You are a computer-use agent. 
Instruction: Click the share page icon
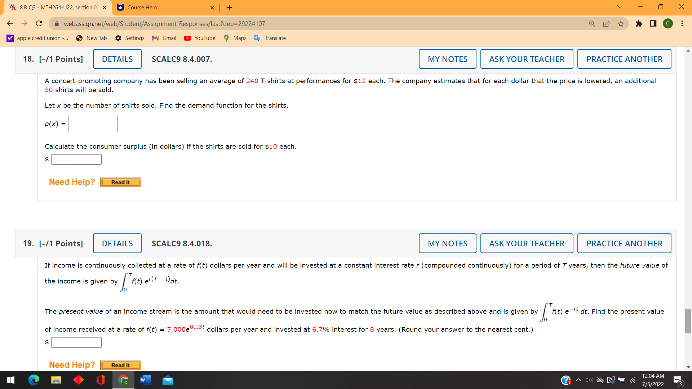(606, 24)
